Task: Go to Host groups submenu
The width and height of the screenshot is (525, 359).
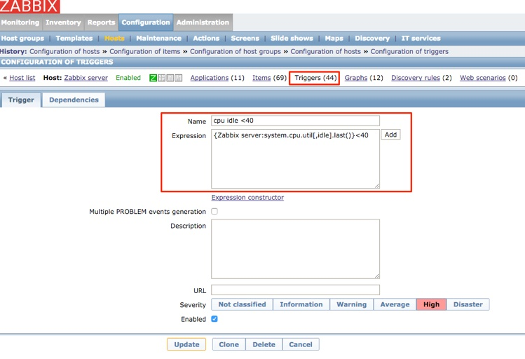Action: coord(22,38)
